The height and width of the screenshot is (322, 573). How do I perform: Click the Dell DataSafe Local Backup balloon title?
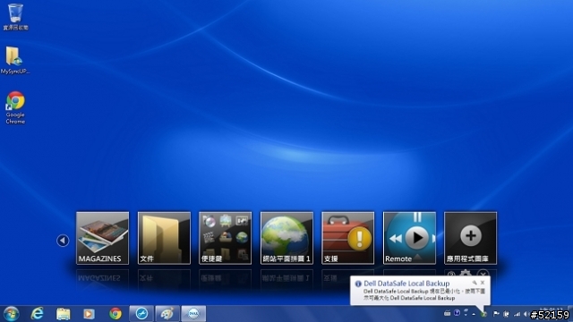click(406, 284)
